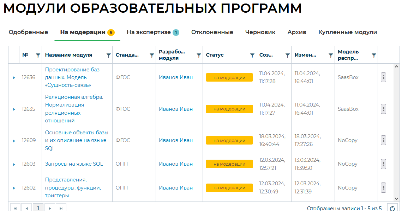The width and height of the screenshot is (408, 211).
Task: Refresh the table with reload icon
Action: (x=392, y=208)
